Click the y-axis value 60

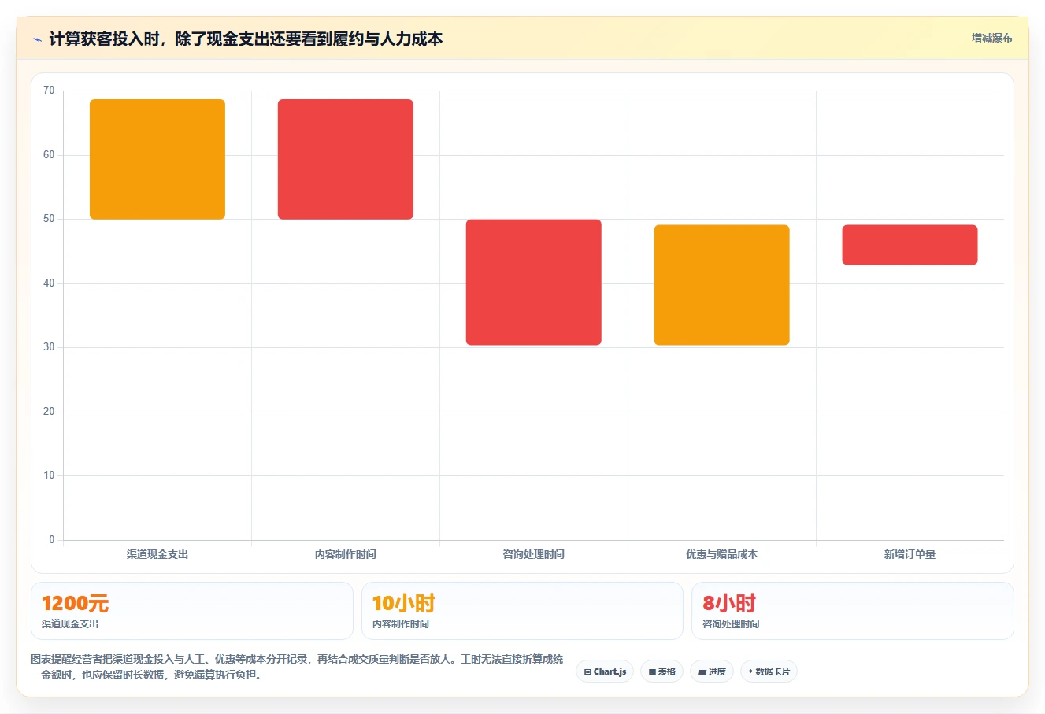coord(49,155)
